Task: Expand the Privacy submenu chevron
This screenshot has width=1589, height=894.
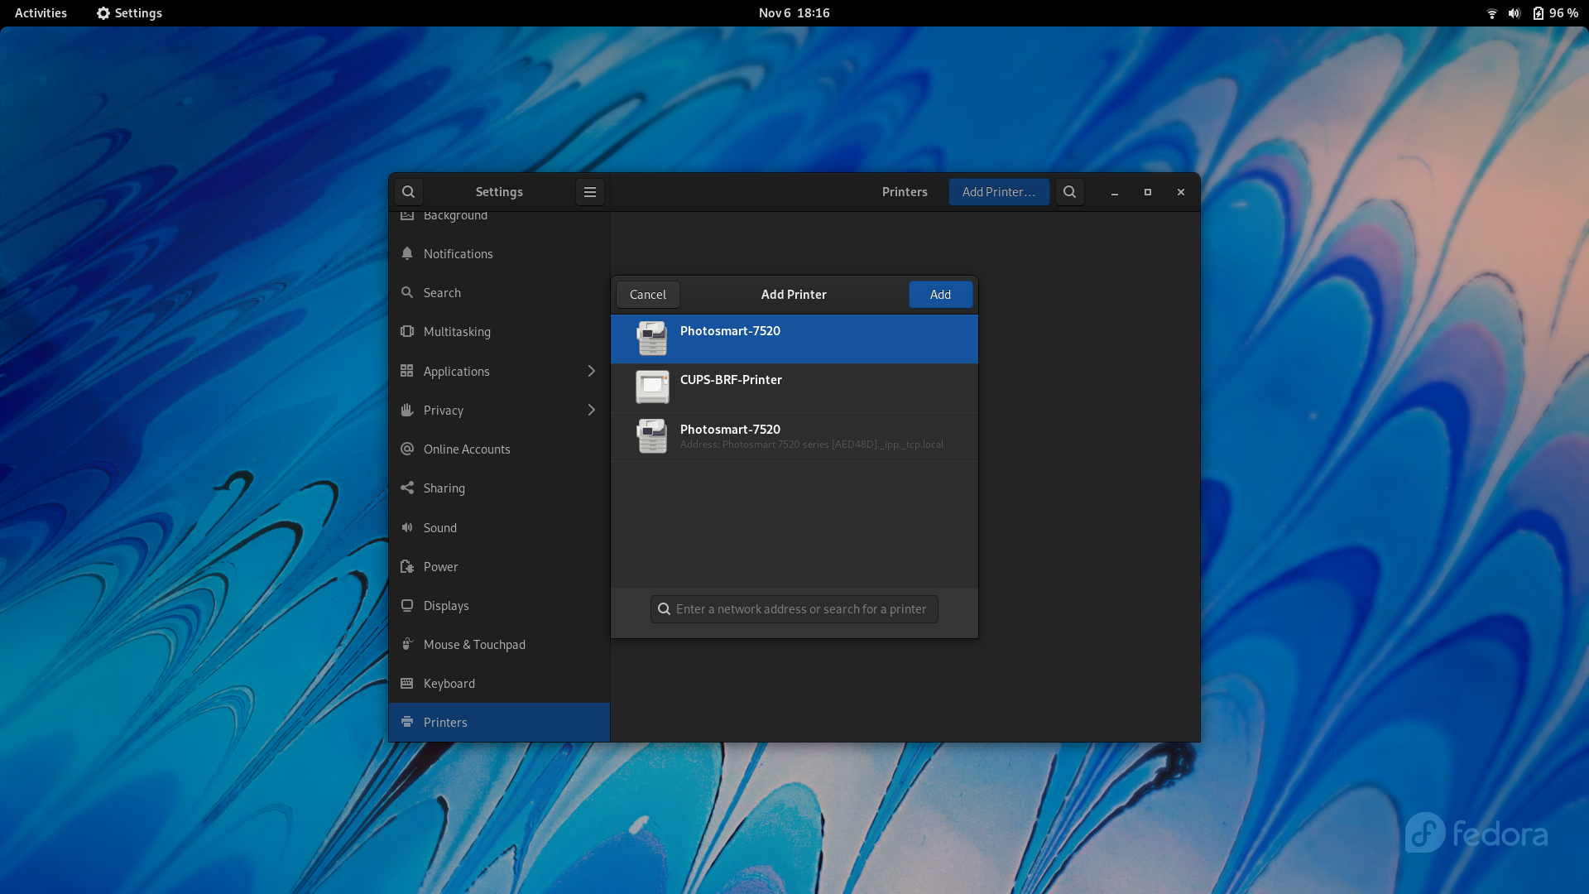Action: 591,410
